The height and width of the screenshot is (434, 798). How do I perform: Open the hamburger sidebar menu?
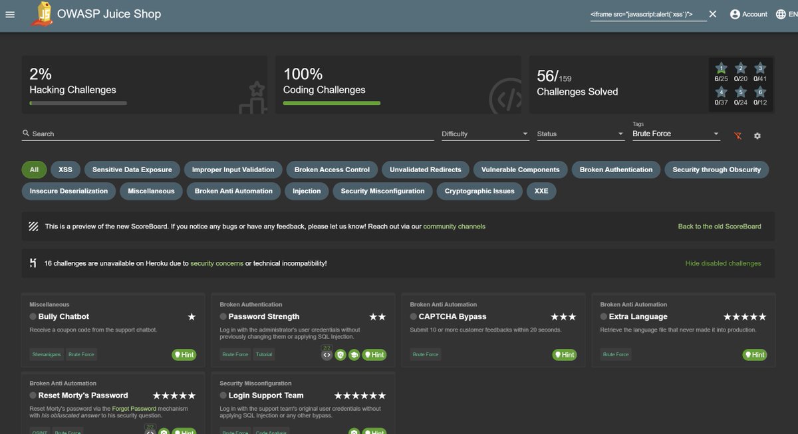click(x=10, y=14)
